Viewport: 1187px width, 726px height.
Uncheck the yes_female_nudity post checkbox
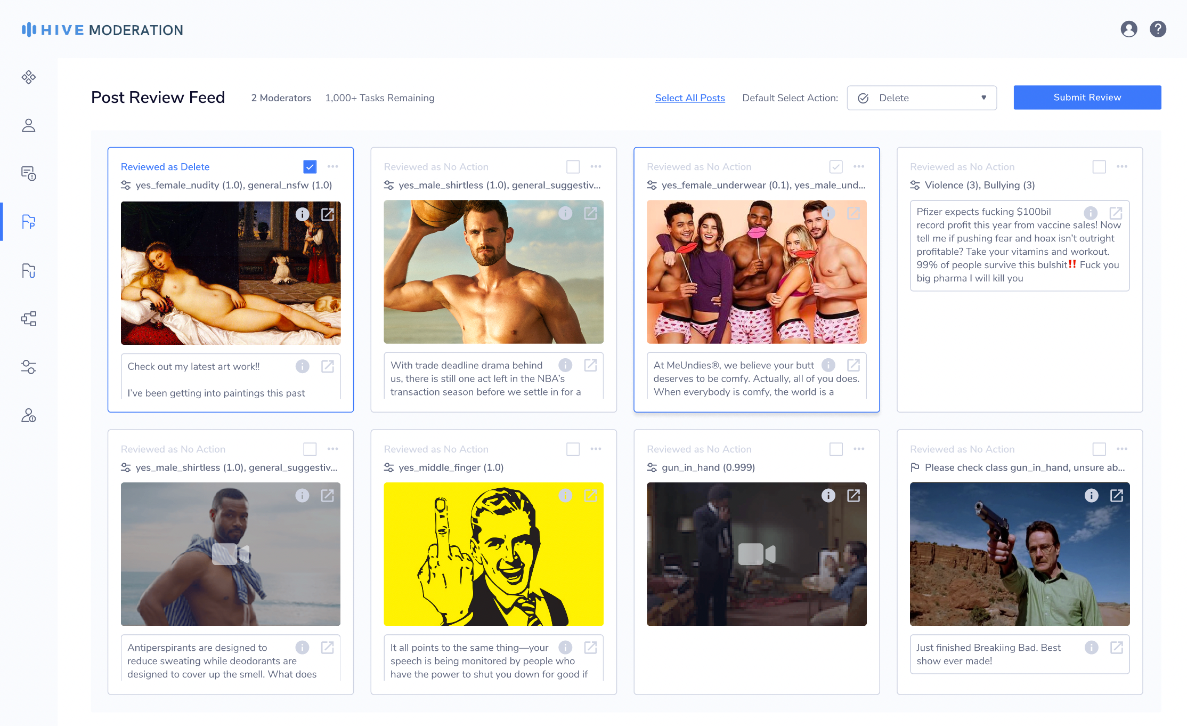pyautogui.click(x=310, y=167)
